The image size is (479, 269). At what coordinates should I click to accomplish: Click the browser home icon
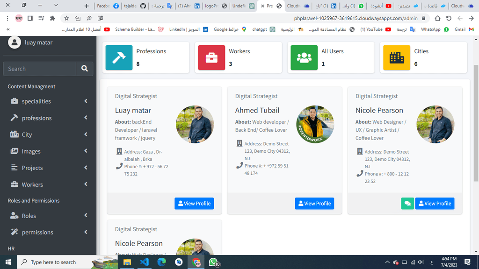point(437,18)
